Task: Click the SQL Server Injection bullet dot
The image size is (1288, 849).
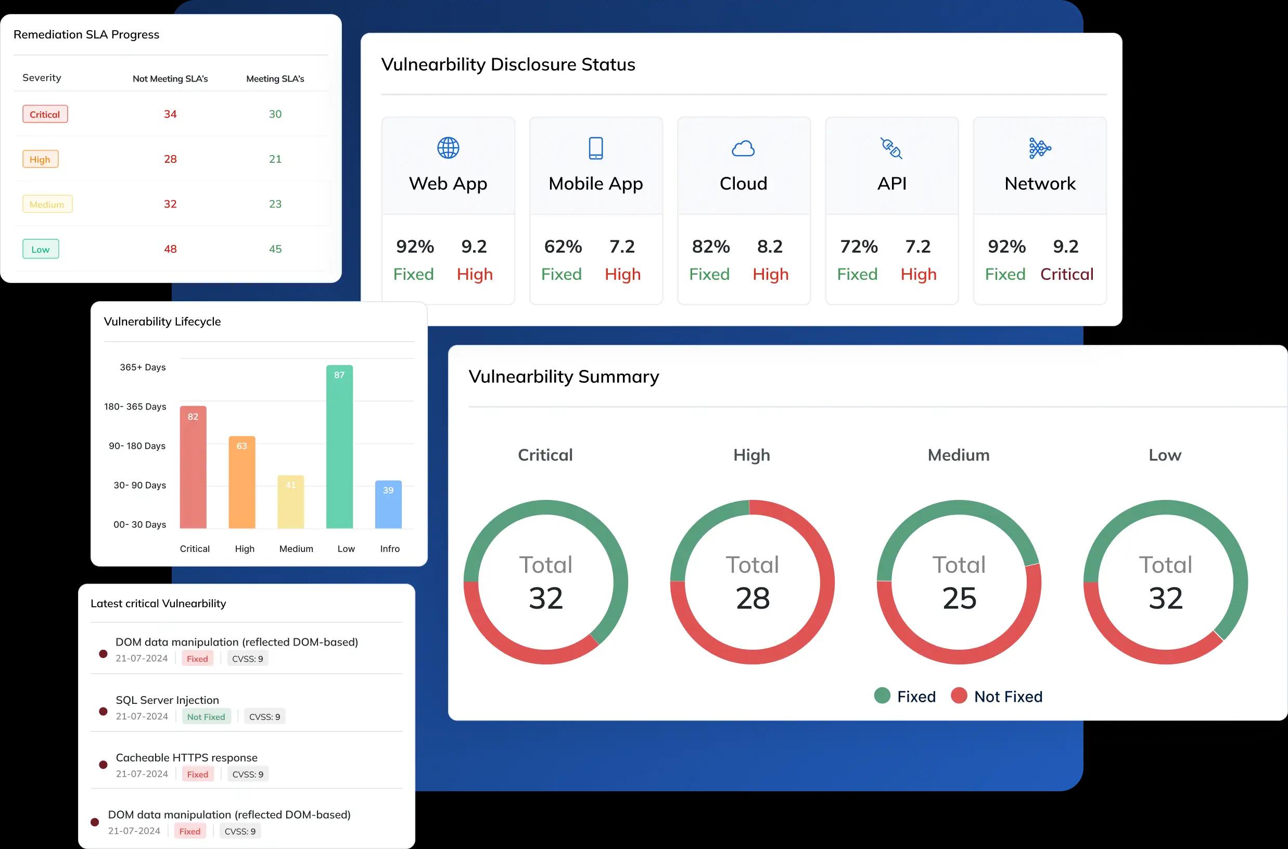Action: [103, 711]
